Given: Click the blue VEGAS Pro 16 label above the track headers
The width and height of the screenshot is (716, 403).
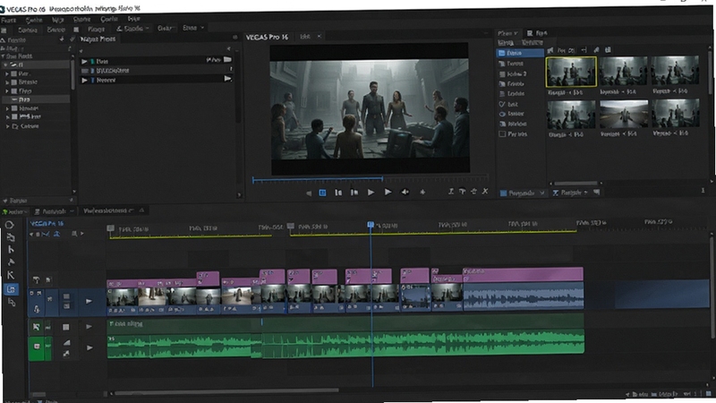Looking at the screenshot, I should [x=47, y=223].
